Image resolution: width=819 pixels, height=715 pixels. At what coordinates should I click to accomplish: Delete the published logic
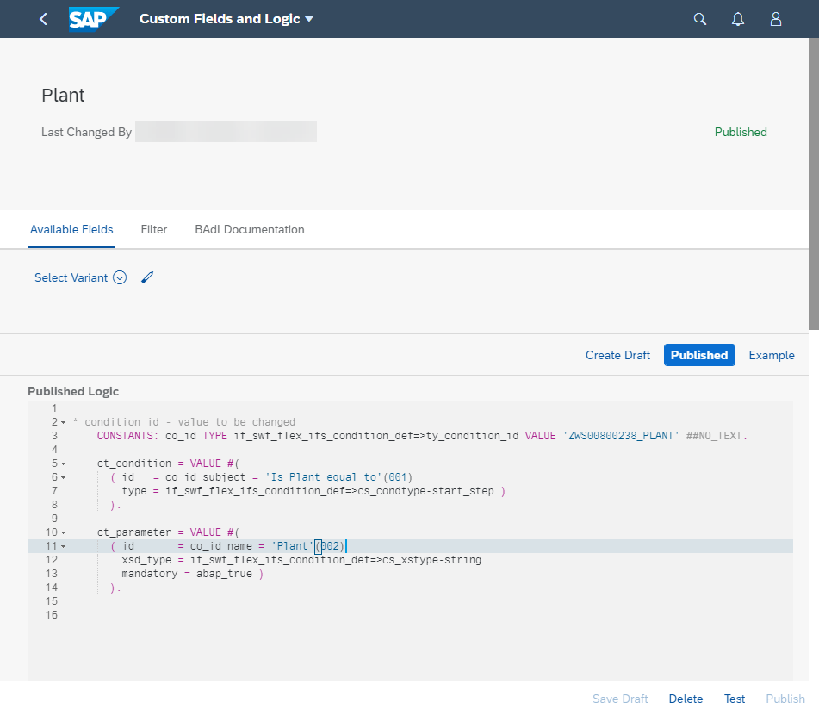[x=686, y=699]
